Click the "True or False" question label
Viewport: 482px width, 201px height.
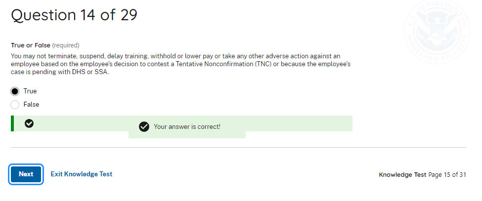pyautogui.click(x=30, y=45)
